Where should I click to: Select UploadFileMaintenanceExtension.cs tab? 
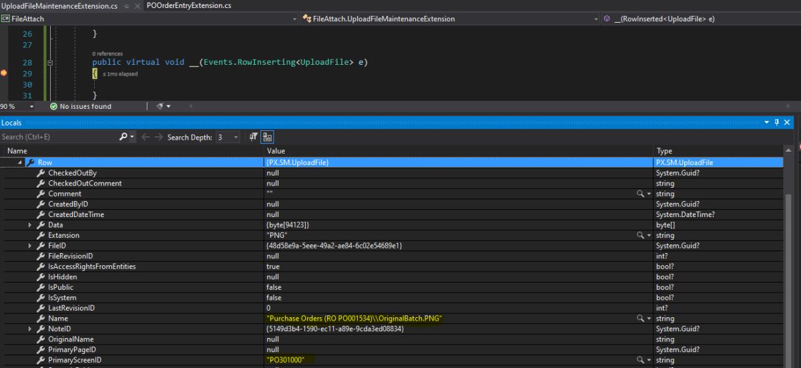(x=61, y=5)
